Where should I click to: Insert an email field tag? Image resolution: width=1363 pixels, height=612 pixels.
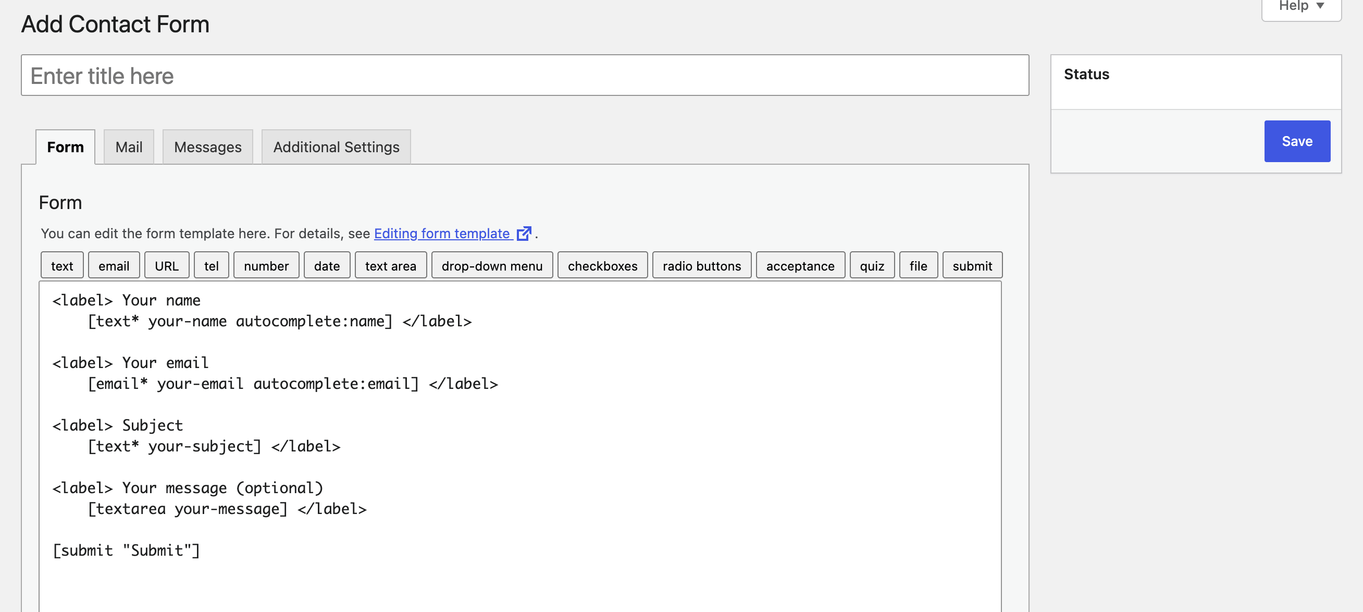114,265
